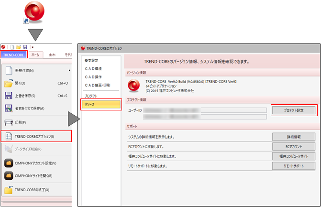The height and width of the screenshot is (207, 321).
Task: Open the TREND-CORE desktop shortcut icon
Action: click(34, 11)
